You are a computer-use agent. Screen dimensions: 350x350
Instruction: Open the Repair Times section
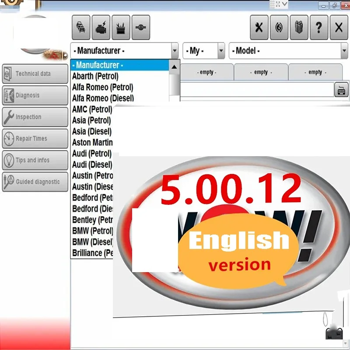[35, 139]
